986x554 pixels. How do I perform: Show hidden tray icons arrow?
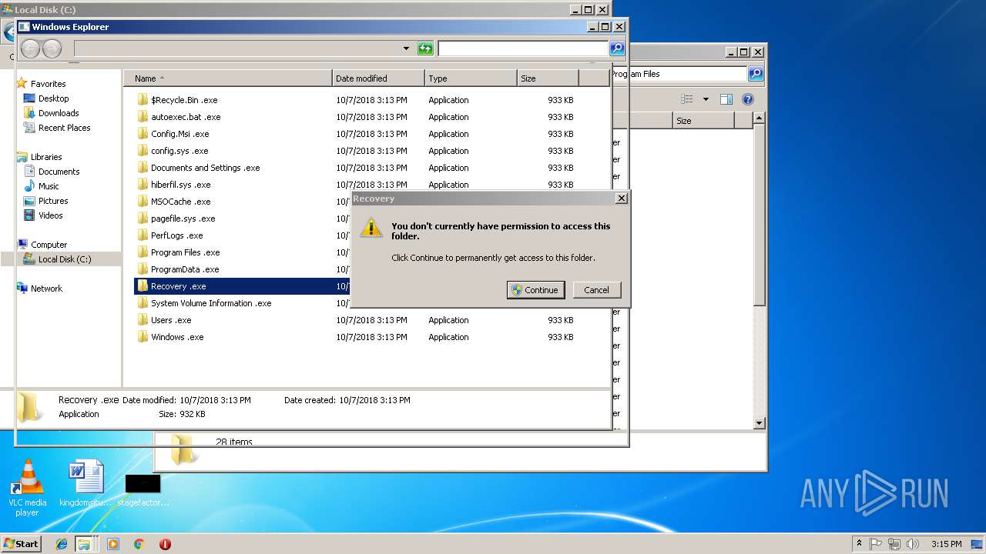click(859, 543)
